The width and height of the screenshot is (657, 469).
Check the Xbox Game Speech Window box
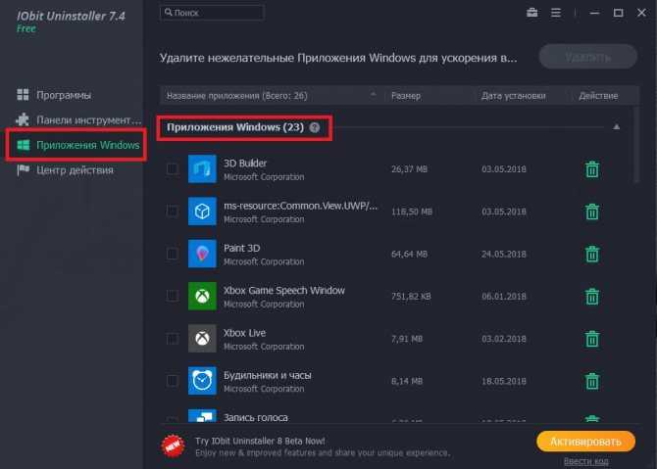coord(172,296)
